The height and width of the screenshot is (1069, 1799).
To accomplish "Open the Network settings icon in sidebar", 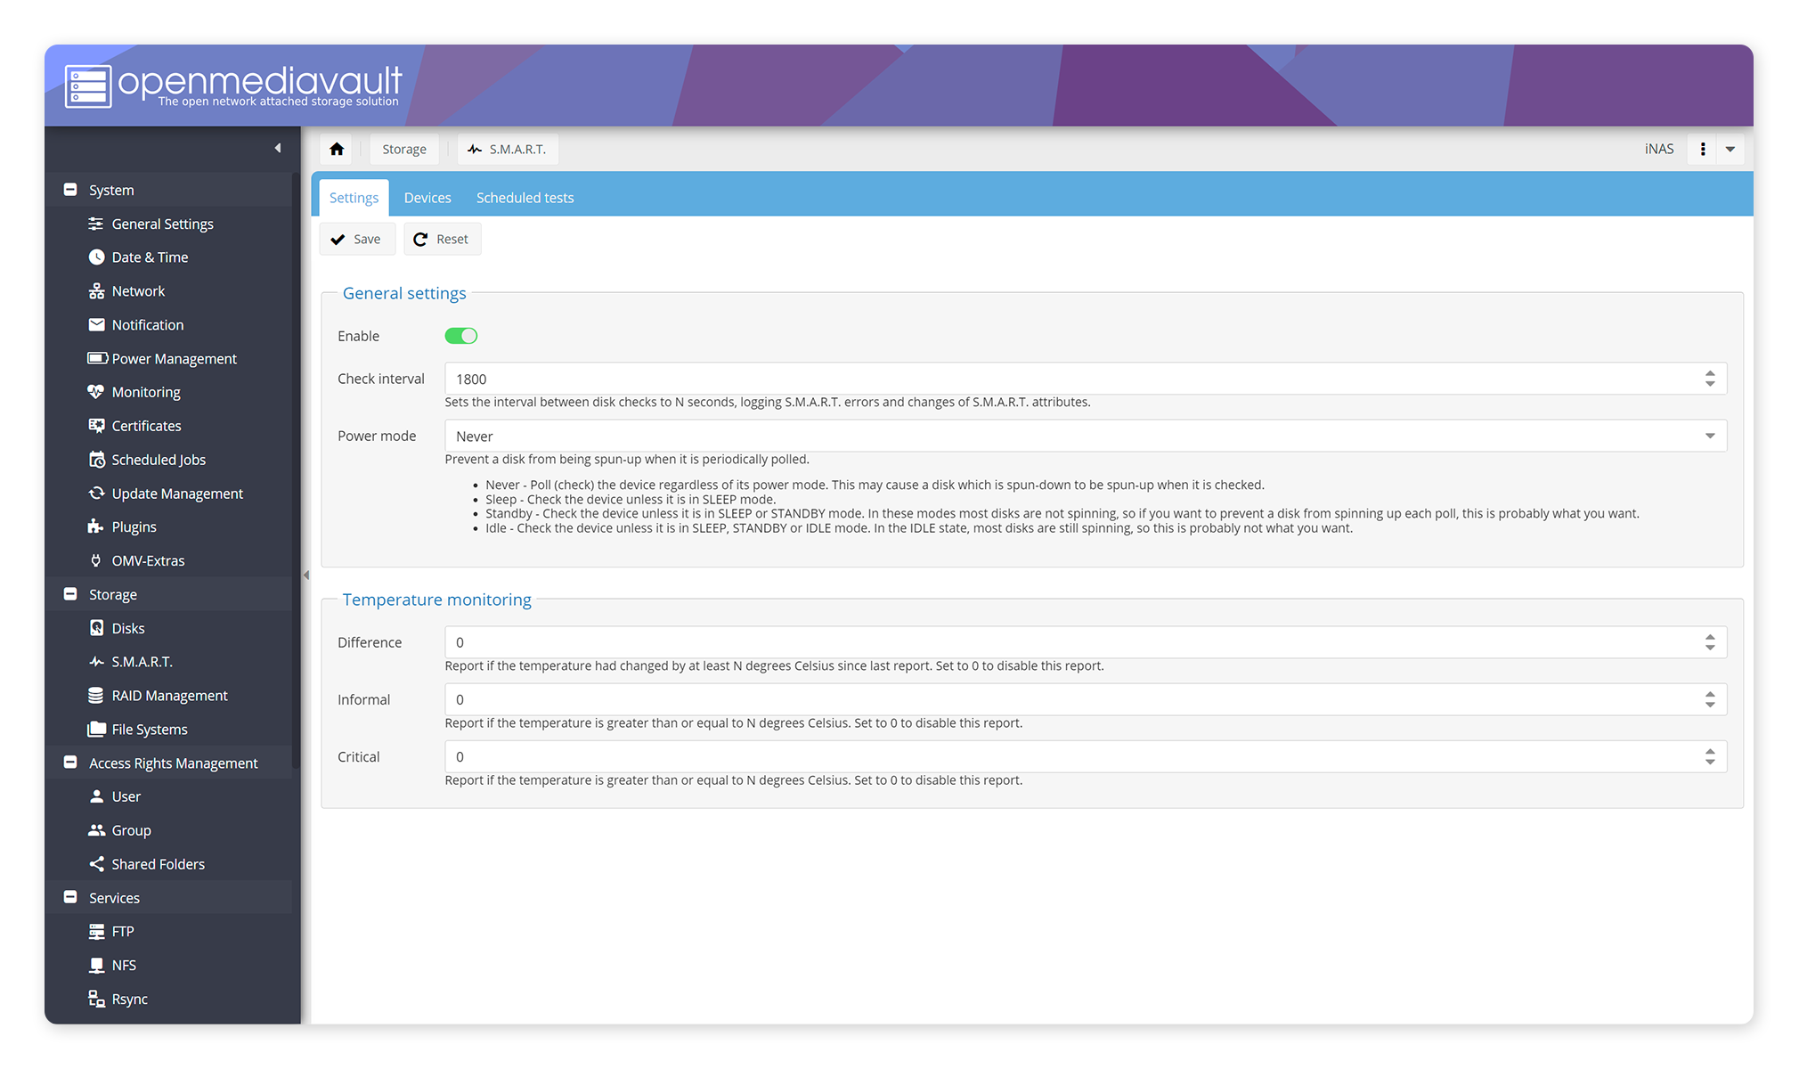I will [96, 291].
